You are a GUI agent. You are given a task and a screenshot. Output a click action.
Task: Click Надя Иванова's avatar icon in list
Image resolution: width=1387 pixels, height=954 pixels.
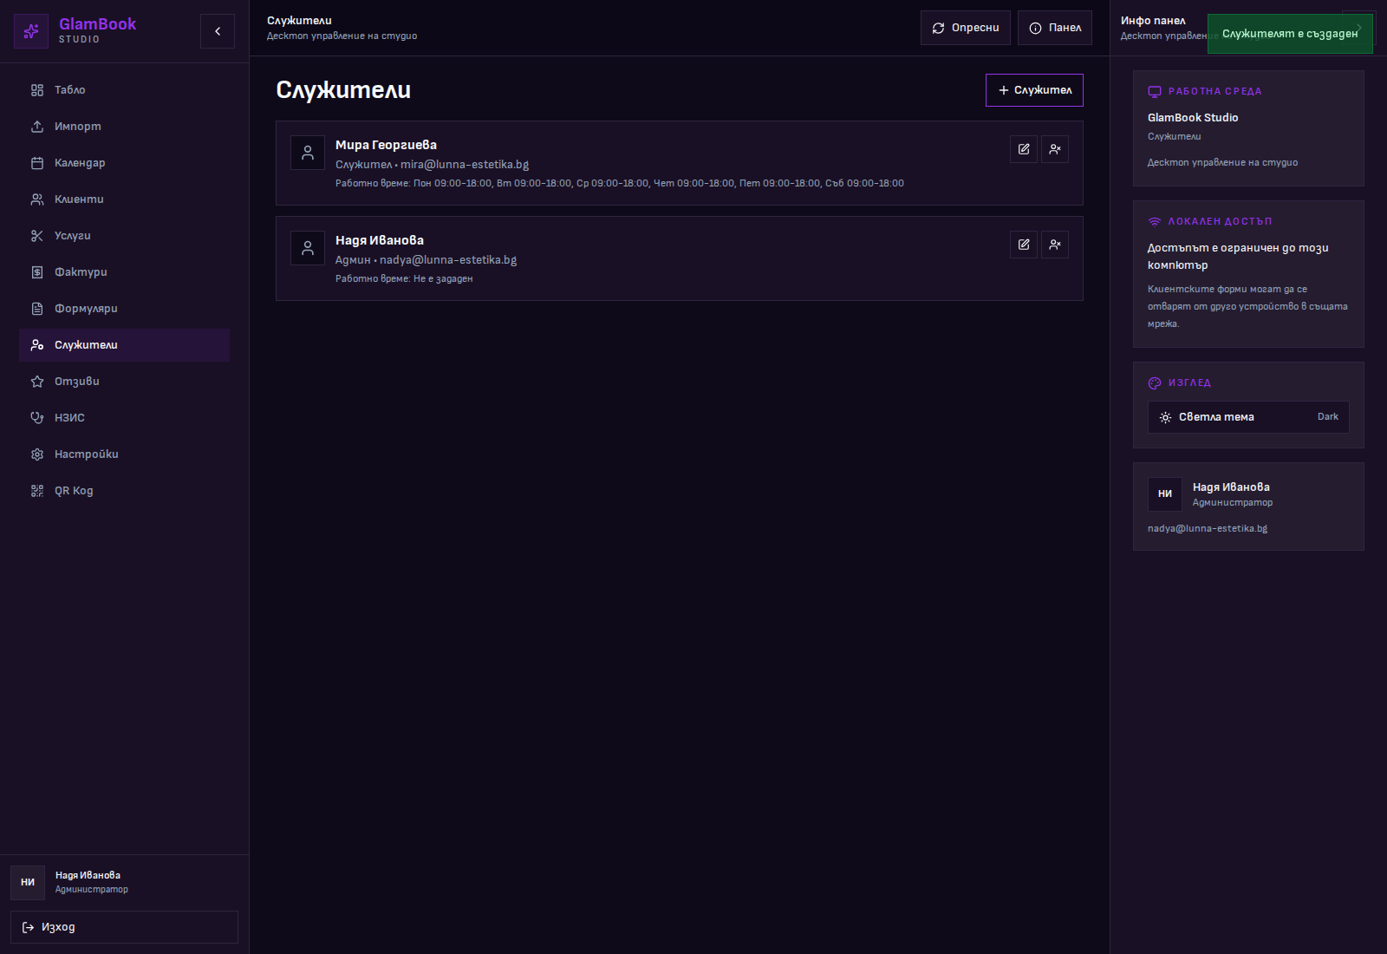click(x=308, y=248)
